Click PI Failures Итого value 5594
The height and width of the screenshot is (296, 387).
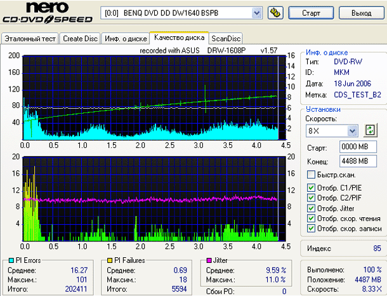(179, 289)
